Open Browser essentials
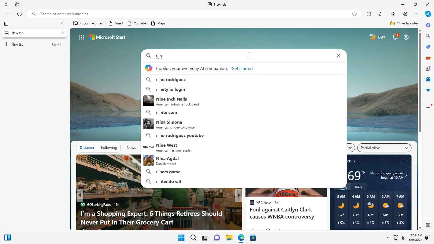Screen dimensions: 434x244 coord(405,14)
